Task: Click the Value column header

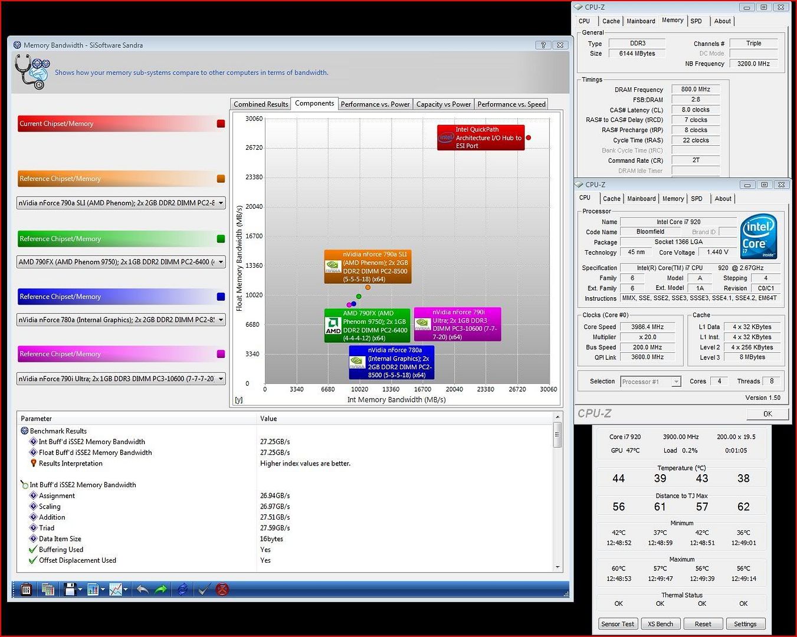Action: pyautogui.click(x=405, y=418)
